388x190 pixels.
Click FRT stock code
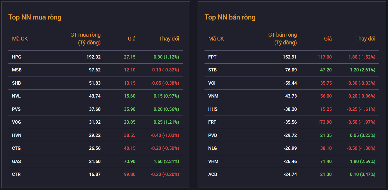212,122
